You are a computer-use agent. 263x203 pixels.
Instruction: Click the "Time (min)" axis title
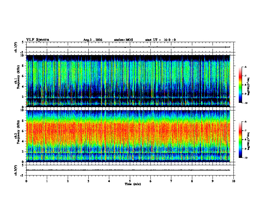pos(133,184)
